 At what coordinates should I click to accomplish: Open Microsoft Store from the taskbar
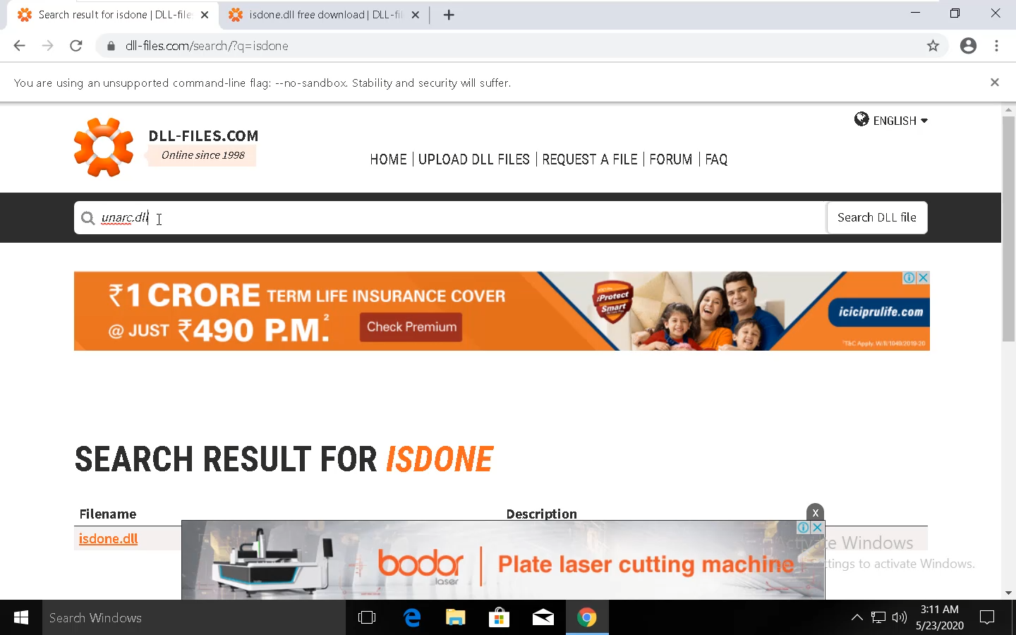(500, 618)
